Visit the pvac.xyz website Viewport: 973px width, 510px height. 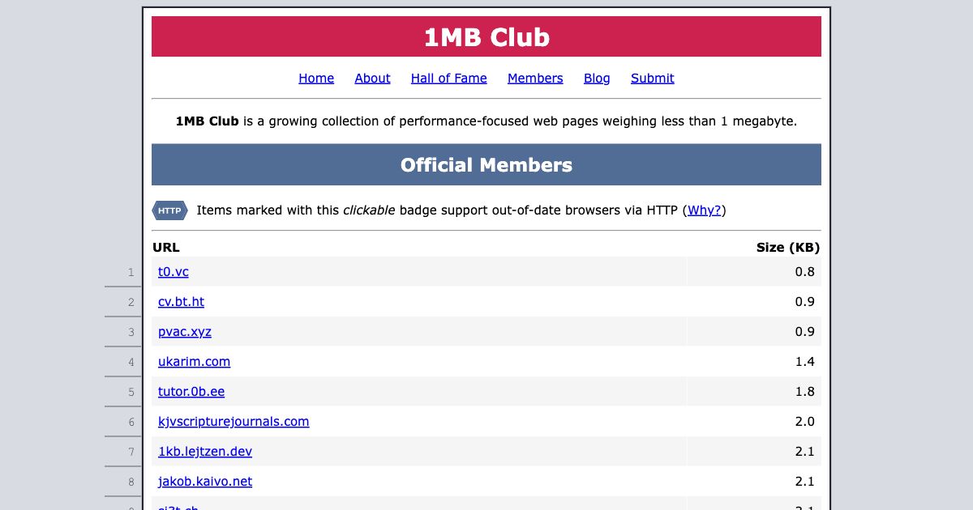coord(184,332)
